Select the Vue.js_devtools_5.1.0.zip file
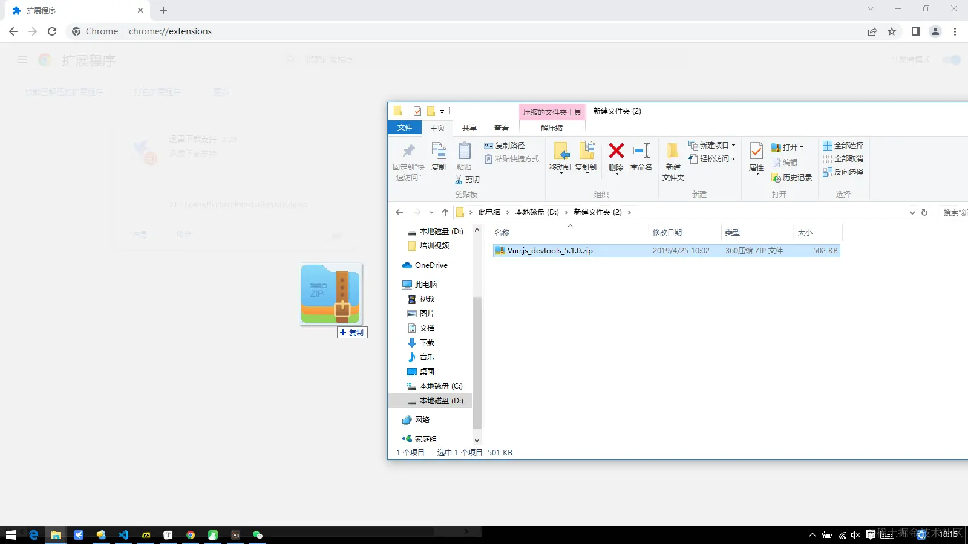 666,251
